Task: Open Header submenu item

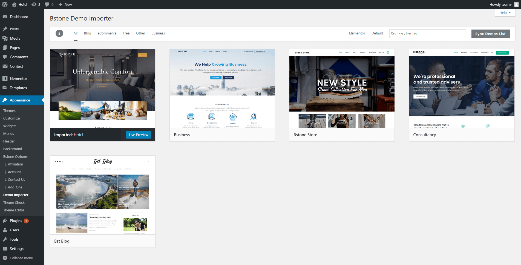Action: pos(9,141)
